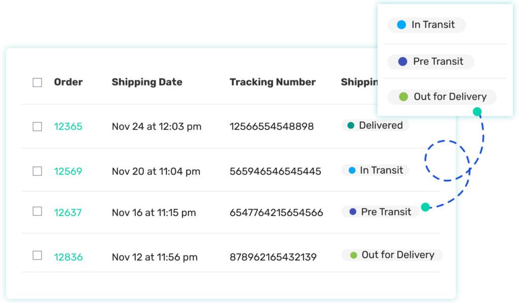Select Pre Transit from the status popup
The image size is (519, 303).
point(430,62)
